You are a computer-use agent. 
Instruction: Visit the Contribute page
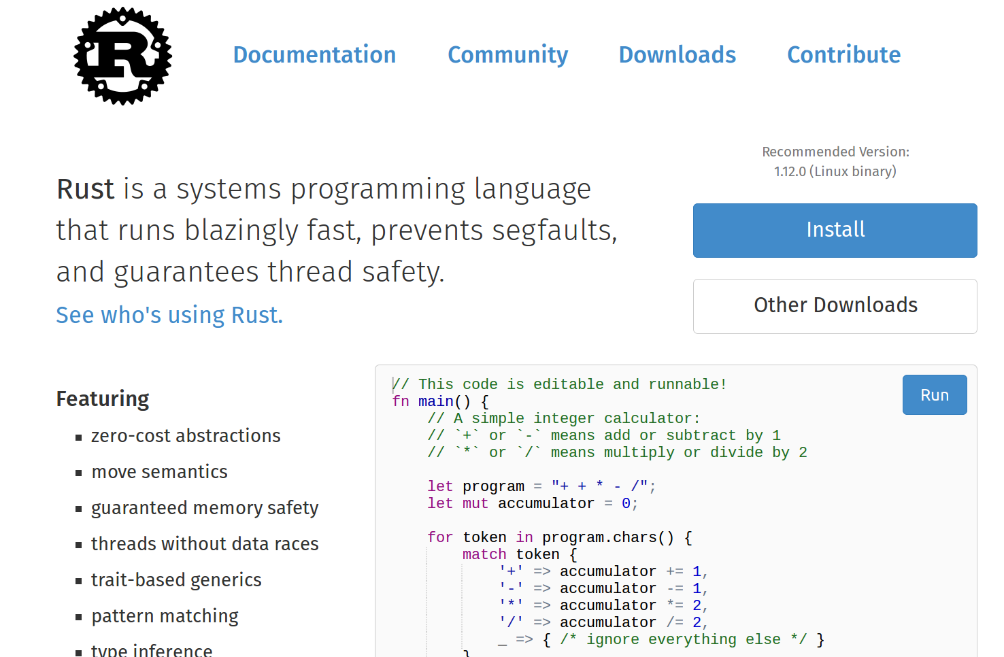[843, 54]
